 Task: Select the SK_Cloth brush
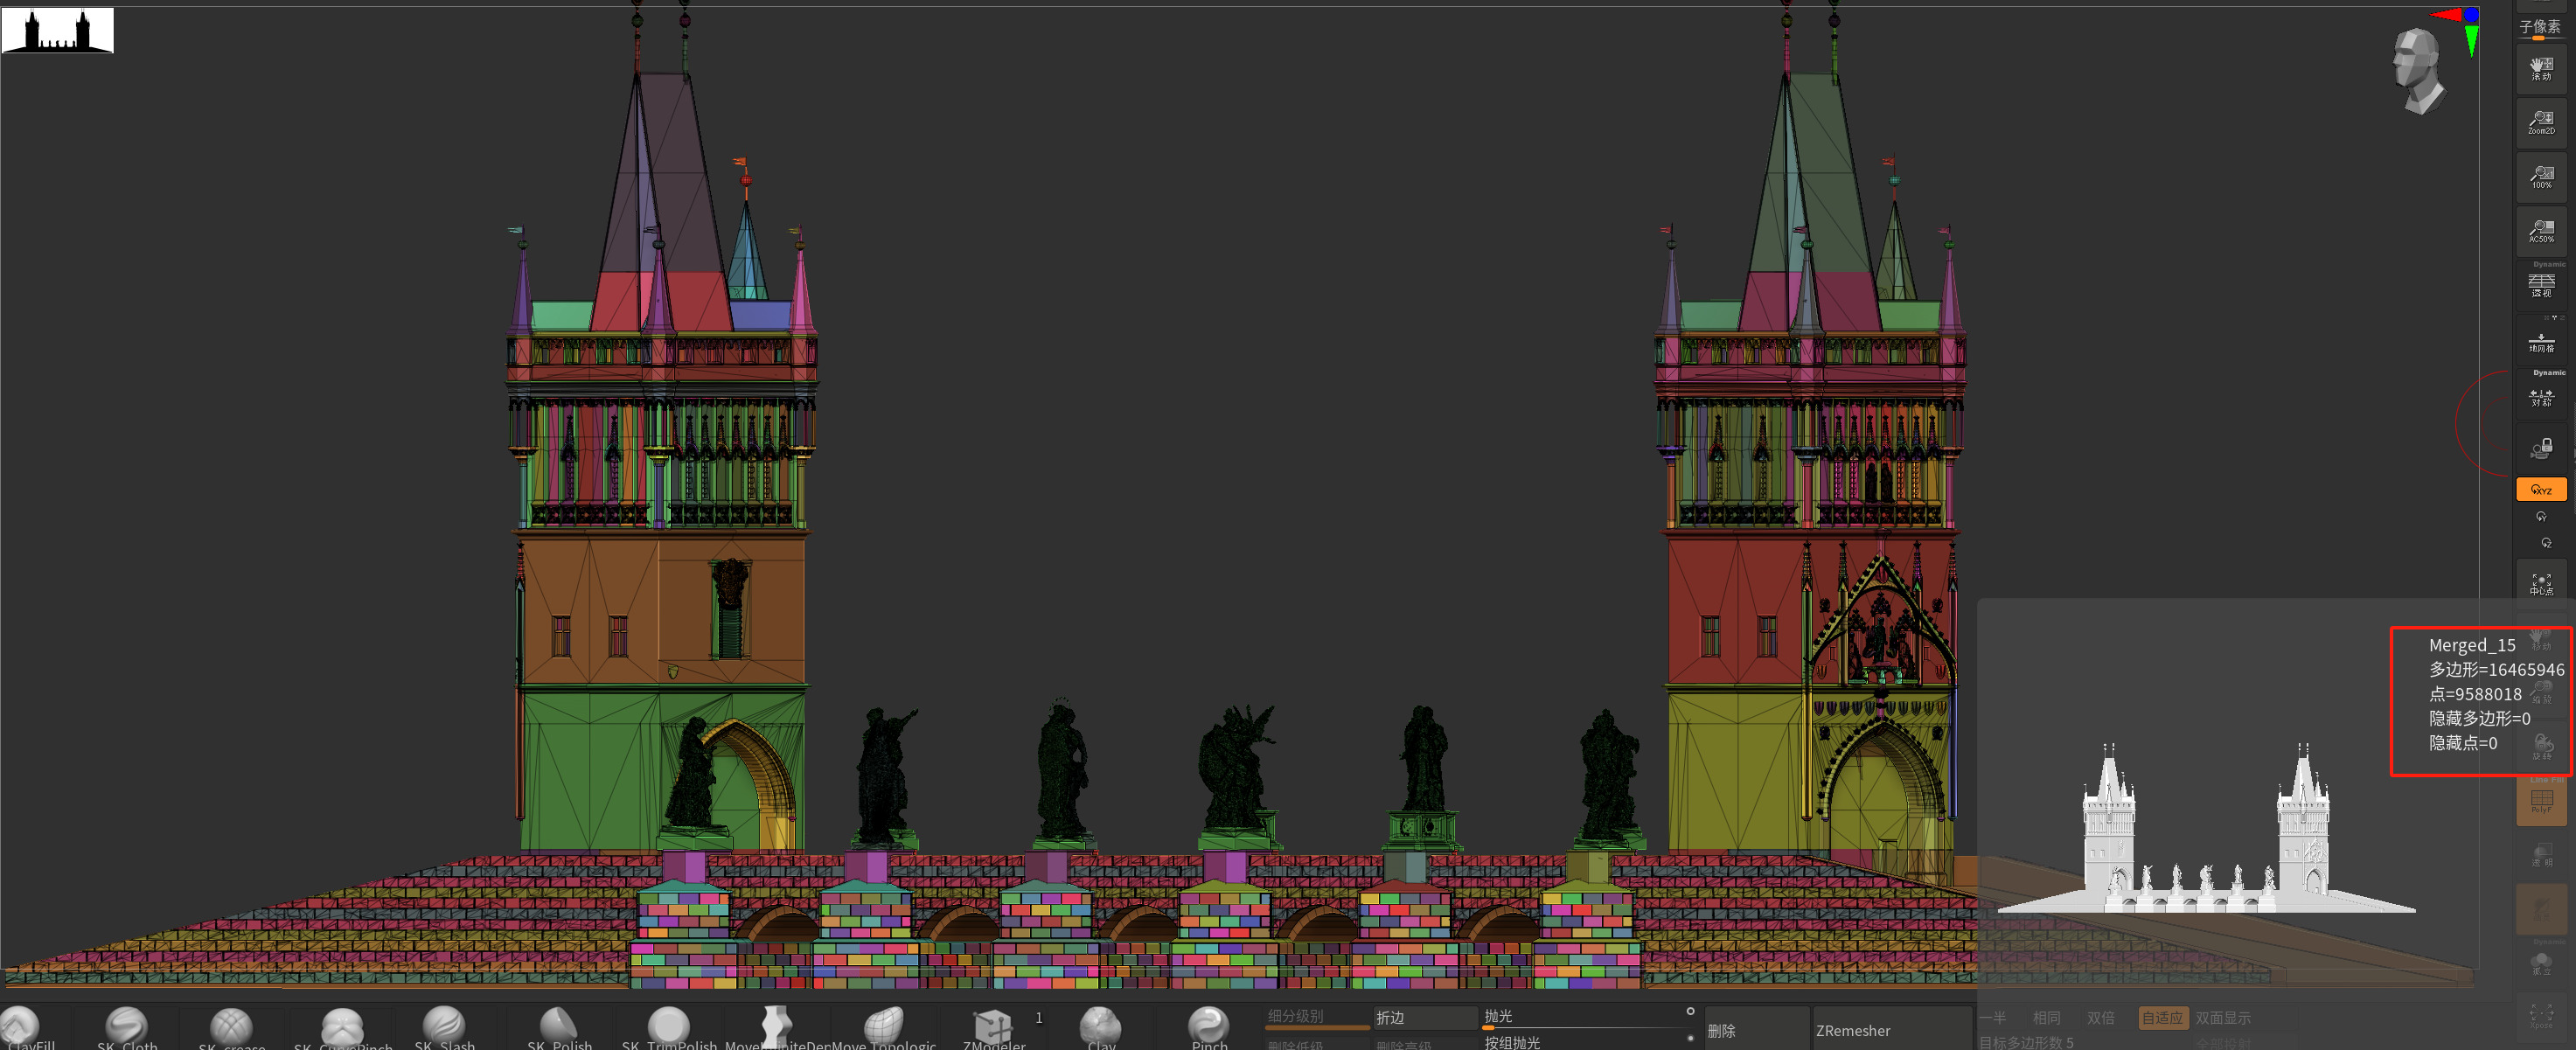point(127,1028)
